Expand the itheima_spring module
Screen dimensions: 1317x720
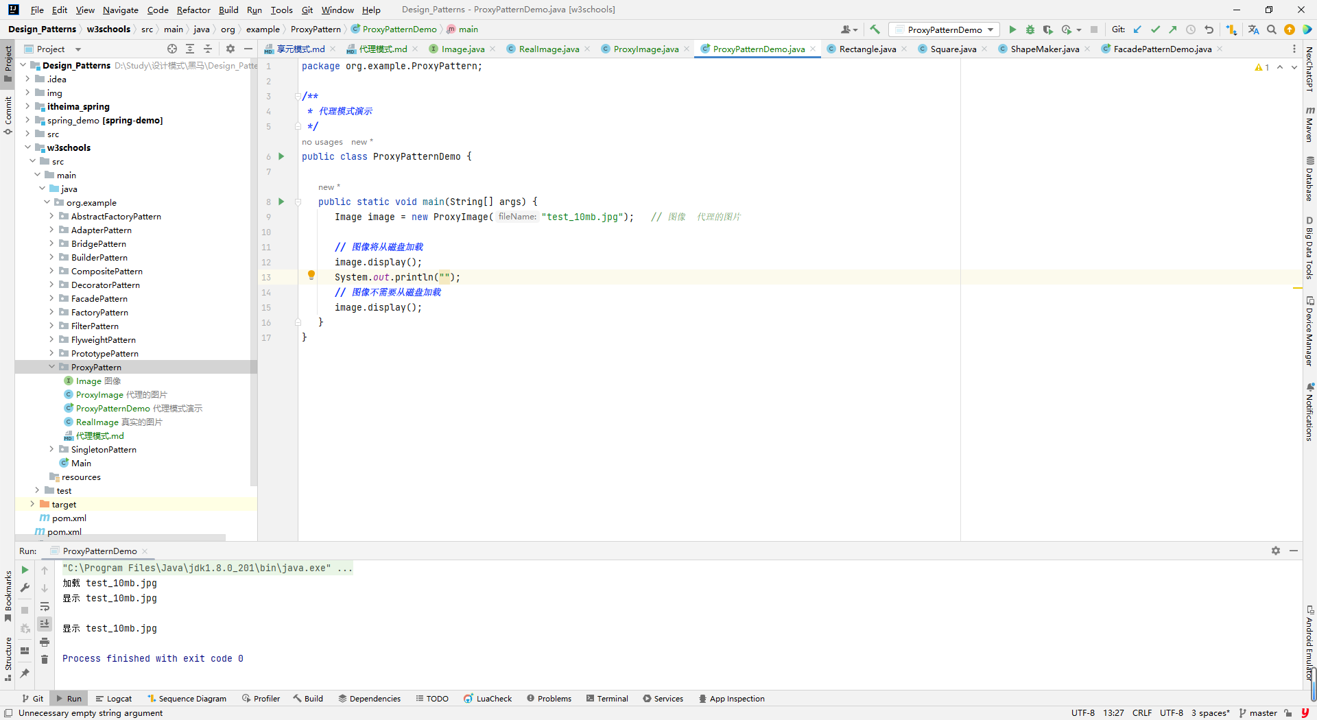coord(27,106)
